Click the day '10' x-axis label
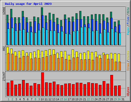The image size is (131, 102). [42, 99]
